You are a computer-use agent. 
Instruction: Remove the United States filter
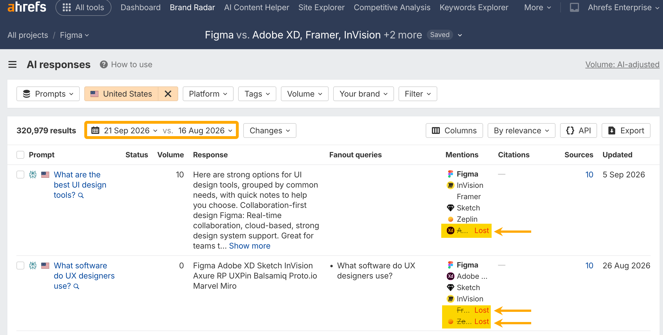168,94
